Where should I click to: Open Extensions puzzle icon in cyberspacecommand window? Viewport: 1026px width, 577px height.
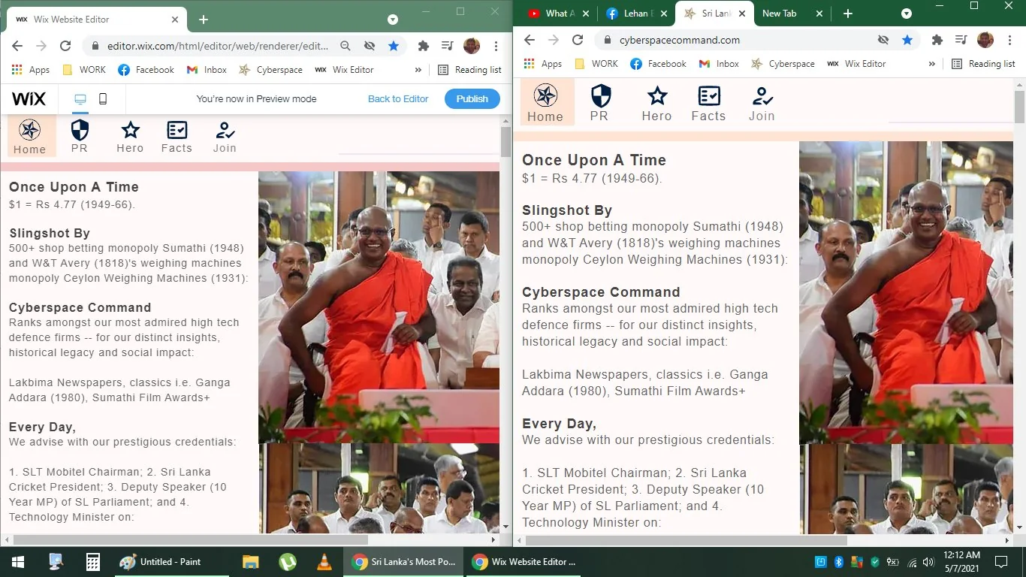pyautogui.click(x=937, y=40)
